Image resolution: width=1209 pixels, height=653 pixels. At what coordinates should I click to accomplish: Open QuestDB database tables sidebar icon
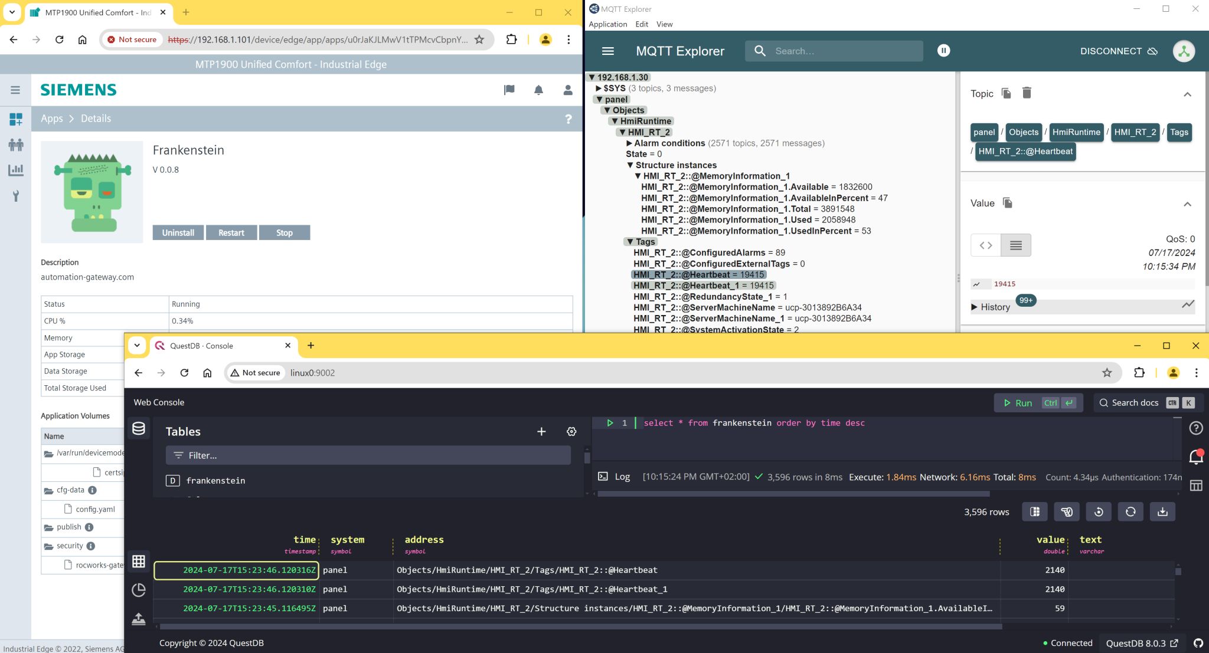139,429
